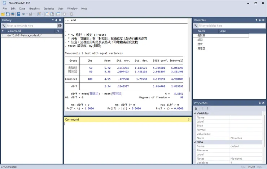Open the Data Editor (Edit) icon
The height and width of the screenshot is (169, 267).
click(x=47, y=14)
